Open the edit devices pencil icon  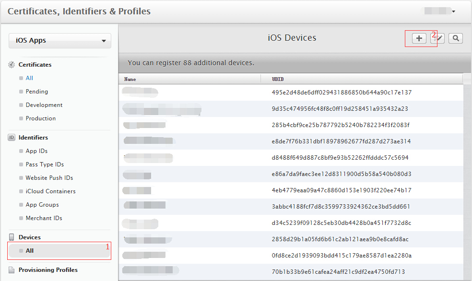pos(437,38)
